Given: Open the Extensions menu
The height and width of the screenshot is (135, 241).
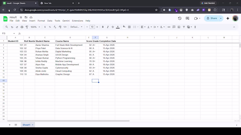Looking at the screenshot, I should coord(77,21).
